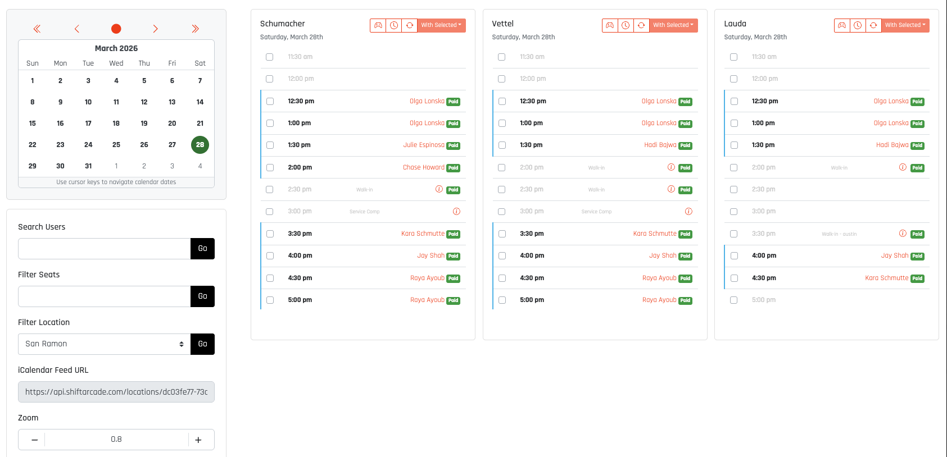
Task: Focus the Search Users input field
Action: pos(105,249)
